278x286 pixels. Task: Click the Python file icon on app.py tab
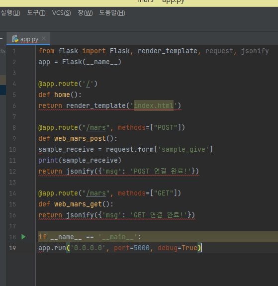coord(15,39)
